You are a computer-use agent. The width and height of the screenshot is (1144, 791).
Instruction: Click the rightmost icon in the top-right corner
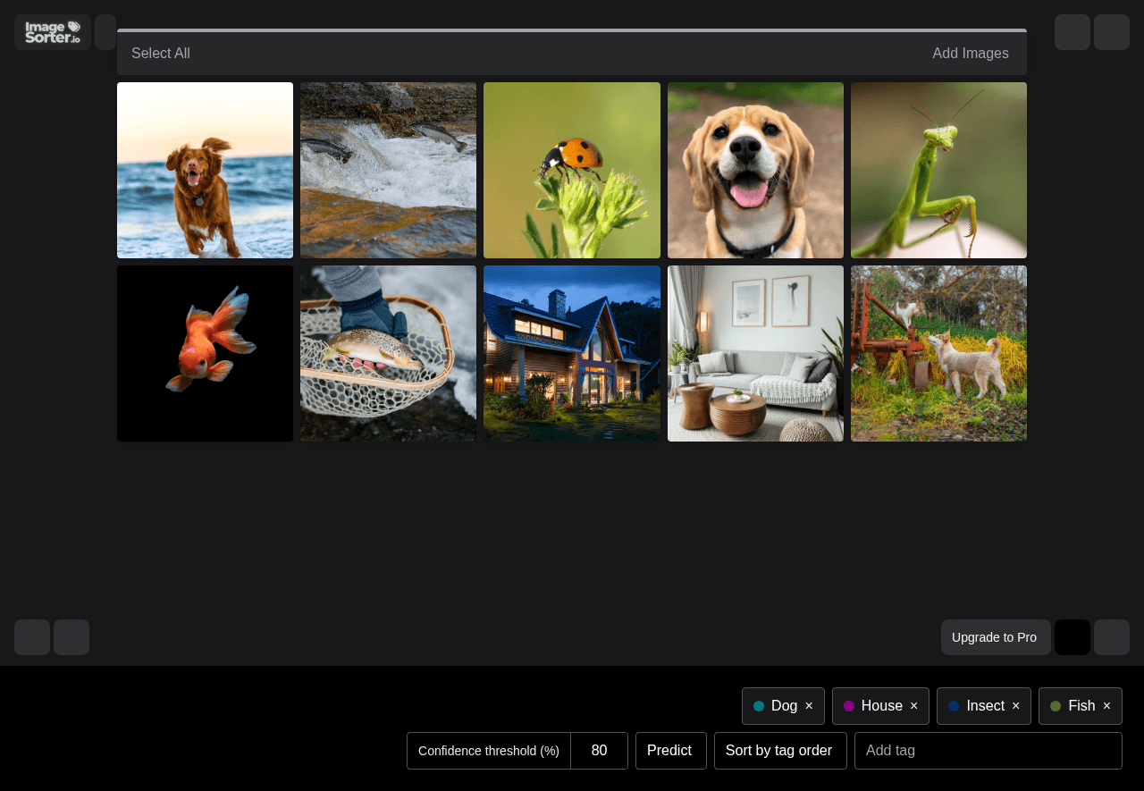pyautogui.click(x=1112, y=31)
